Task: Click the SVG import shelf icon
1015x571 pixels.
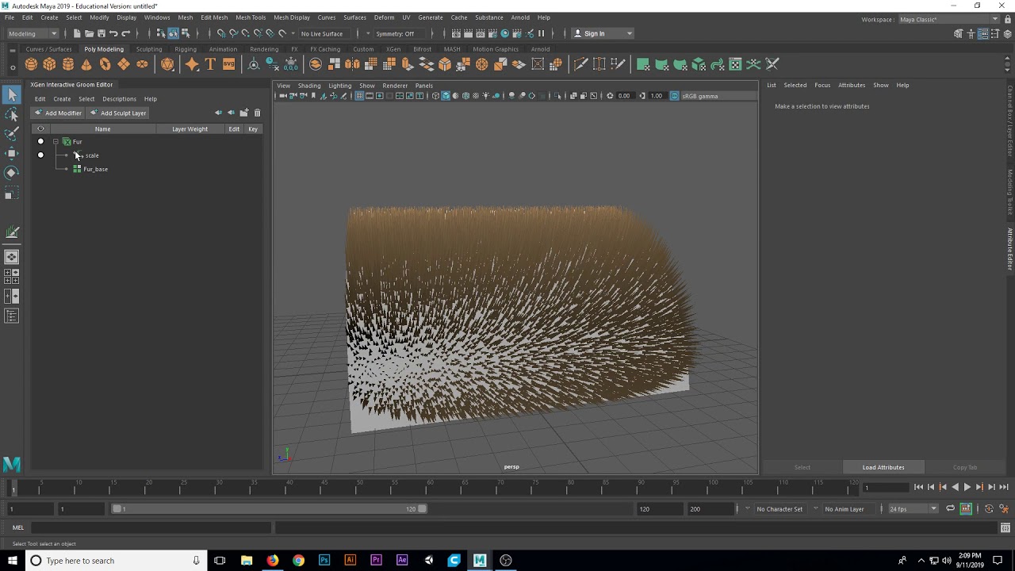Action: (x=228, y=64)
